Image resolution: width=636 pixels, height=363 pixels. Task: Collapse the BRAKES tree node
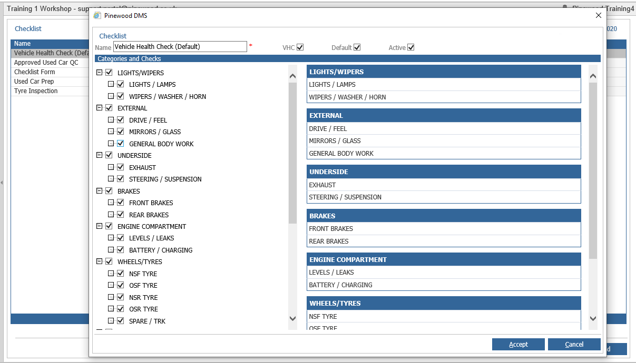pos(100,191)
